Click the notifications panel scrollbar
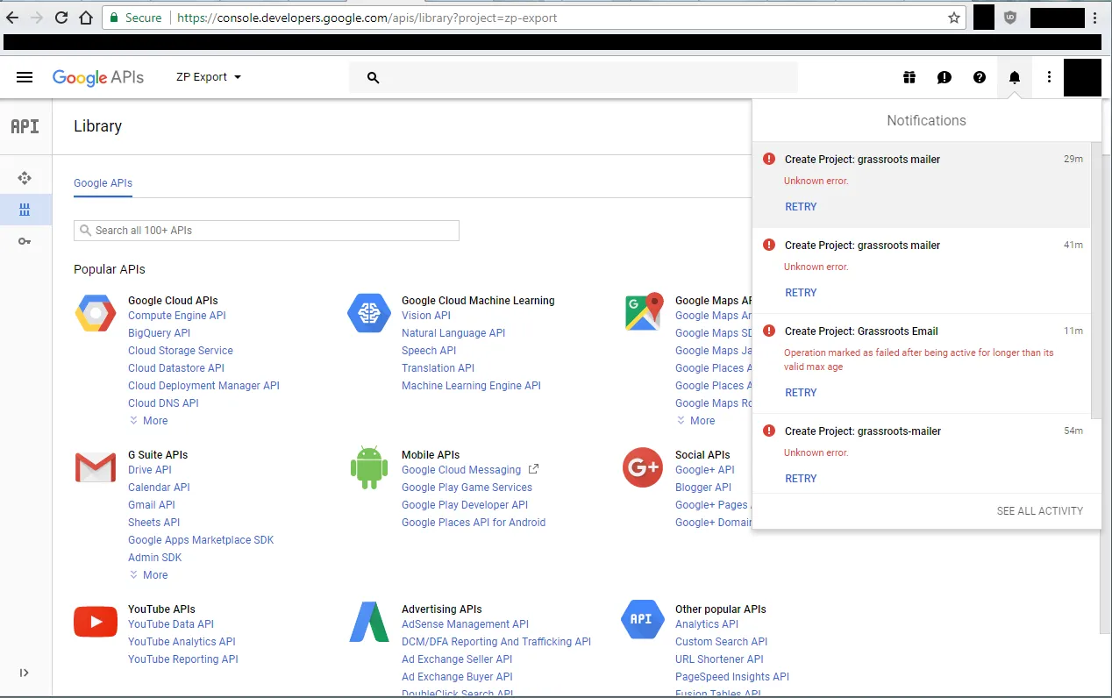1112x698 pixels. 1096,281
